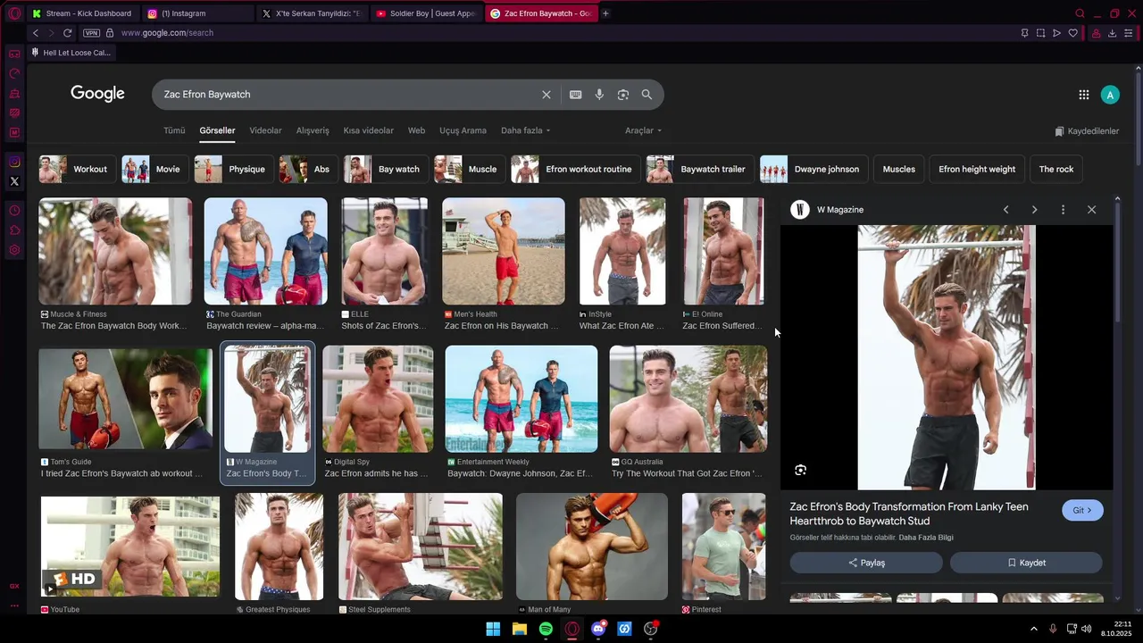The height and width of the screenshot is (643, 1143).
Task: Close the image preview panel
Action: (x=1091, y=210)
